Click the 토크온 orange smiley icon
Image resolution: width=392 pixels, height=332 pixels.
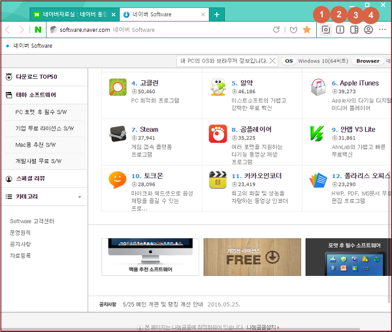[117, 180]
